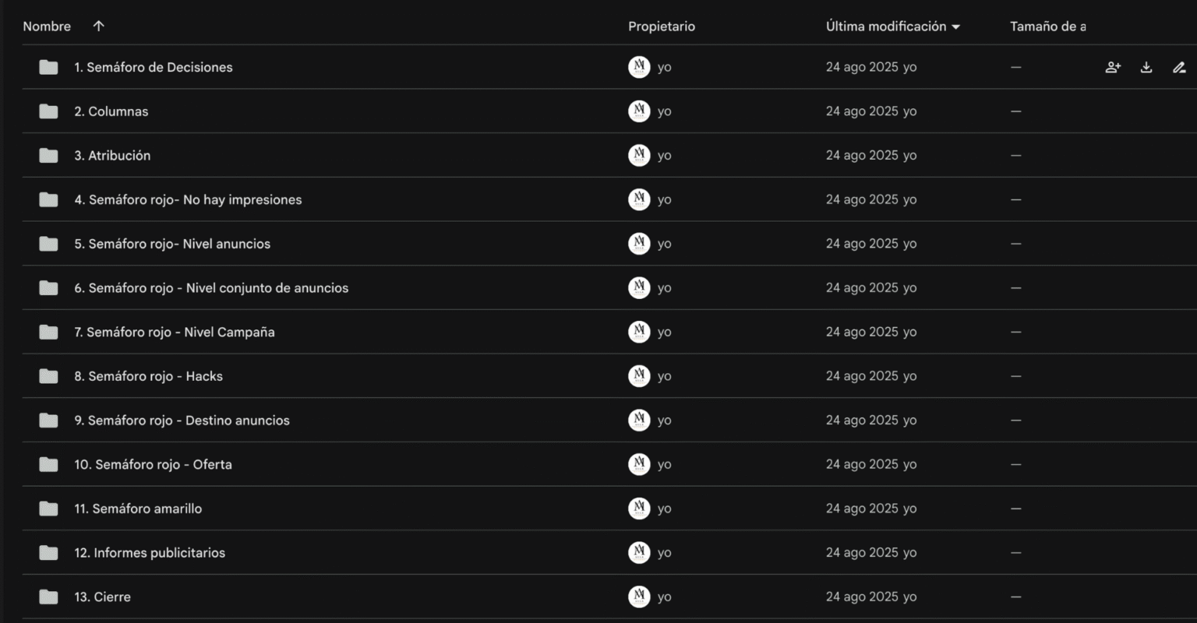Download the Semáforo de Decisiones folder
The height and width of the screenshot is (623, 1197).
[x=1146, y=68]
